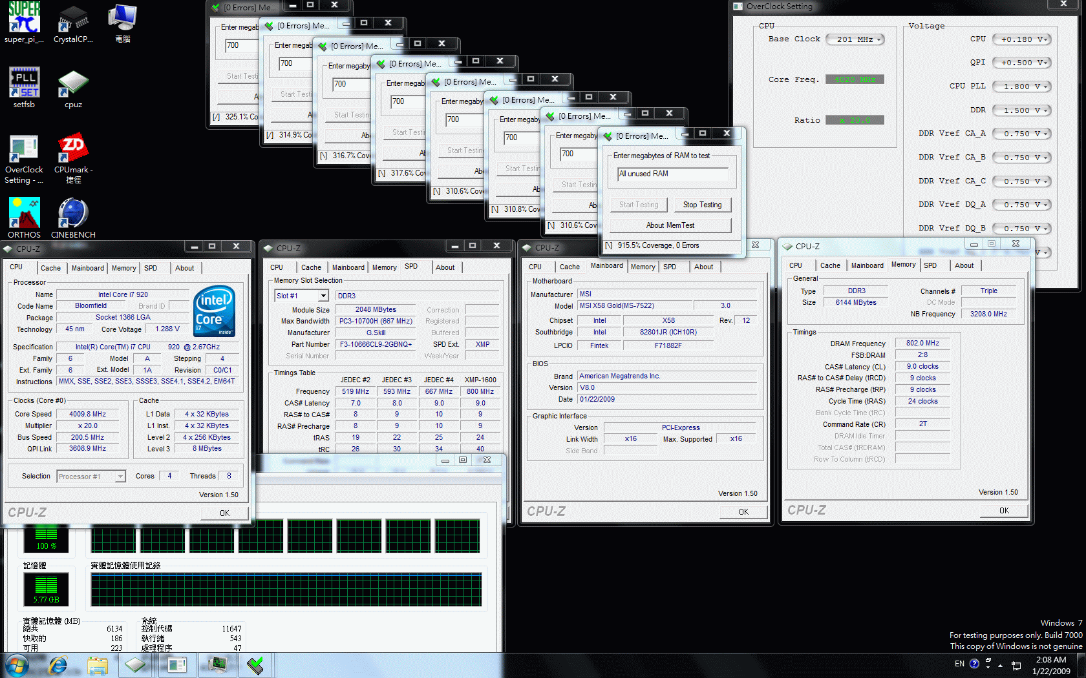Launch the cpuz desktop shortcut

pyautogui.click(x=73, y=88)
